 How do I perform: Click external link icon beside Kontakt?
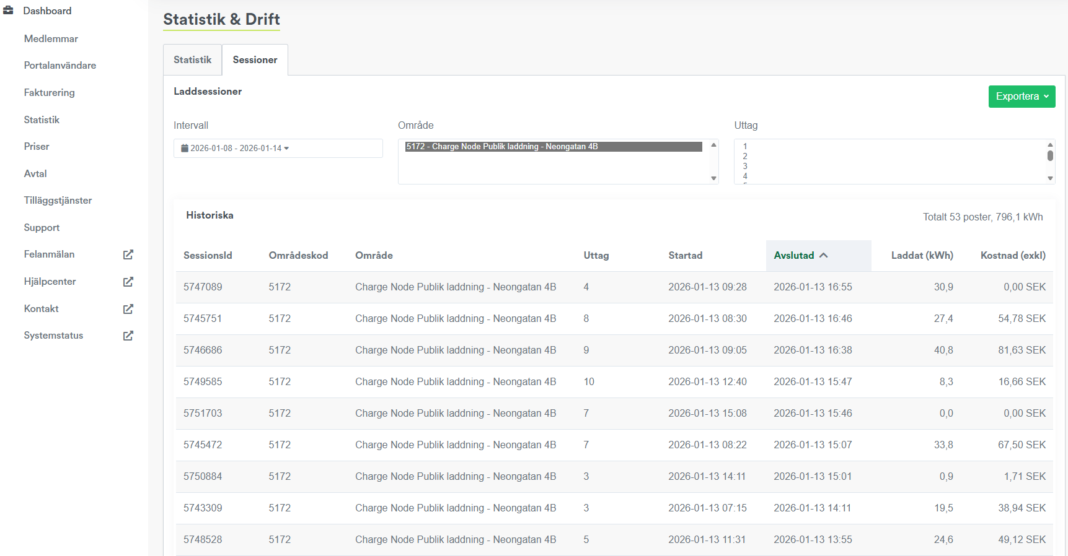click(128, 309)
